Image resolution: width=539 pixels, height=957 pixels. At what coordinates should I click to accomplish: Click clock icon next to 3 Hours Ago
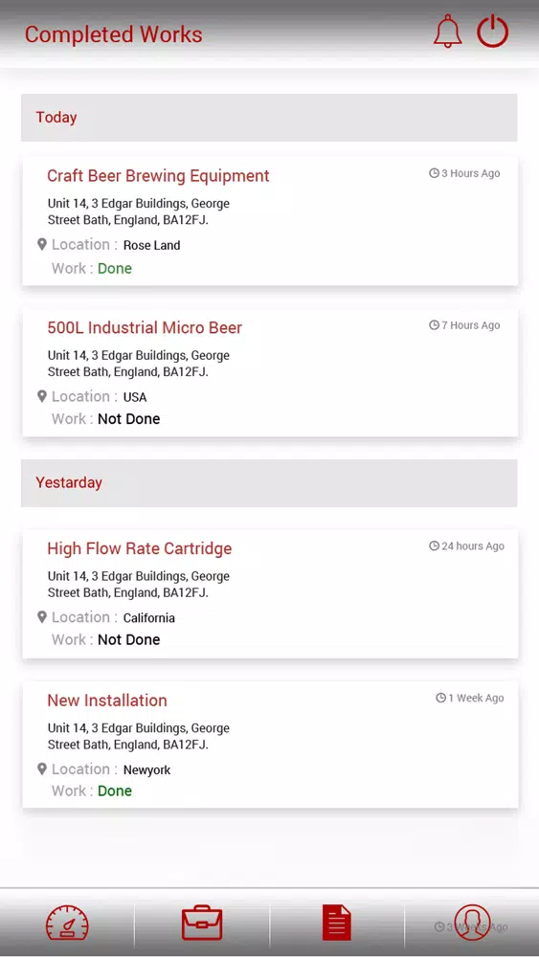pos(434,173)
